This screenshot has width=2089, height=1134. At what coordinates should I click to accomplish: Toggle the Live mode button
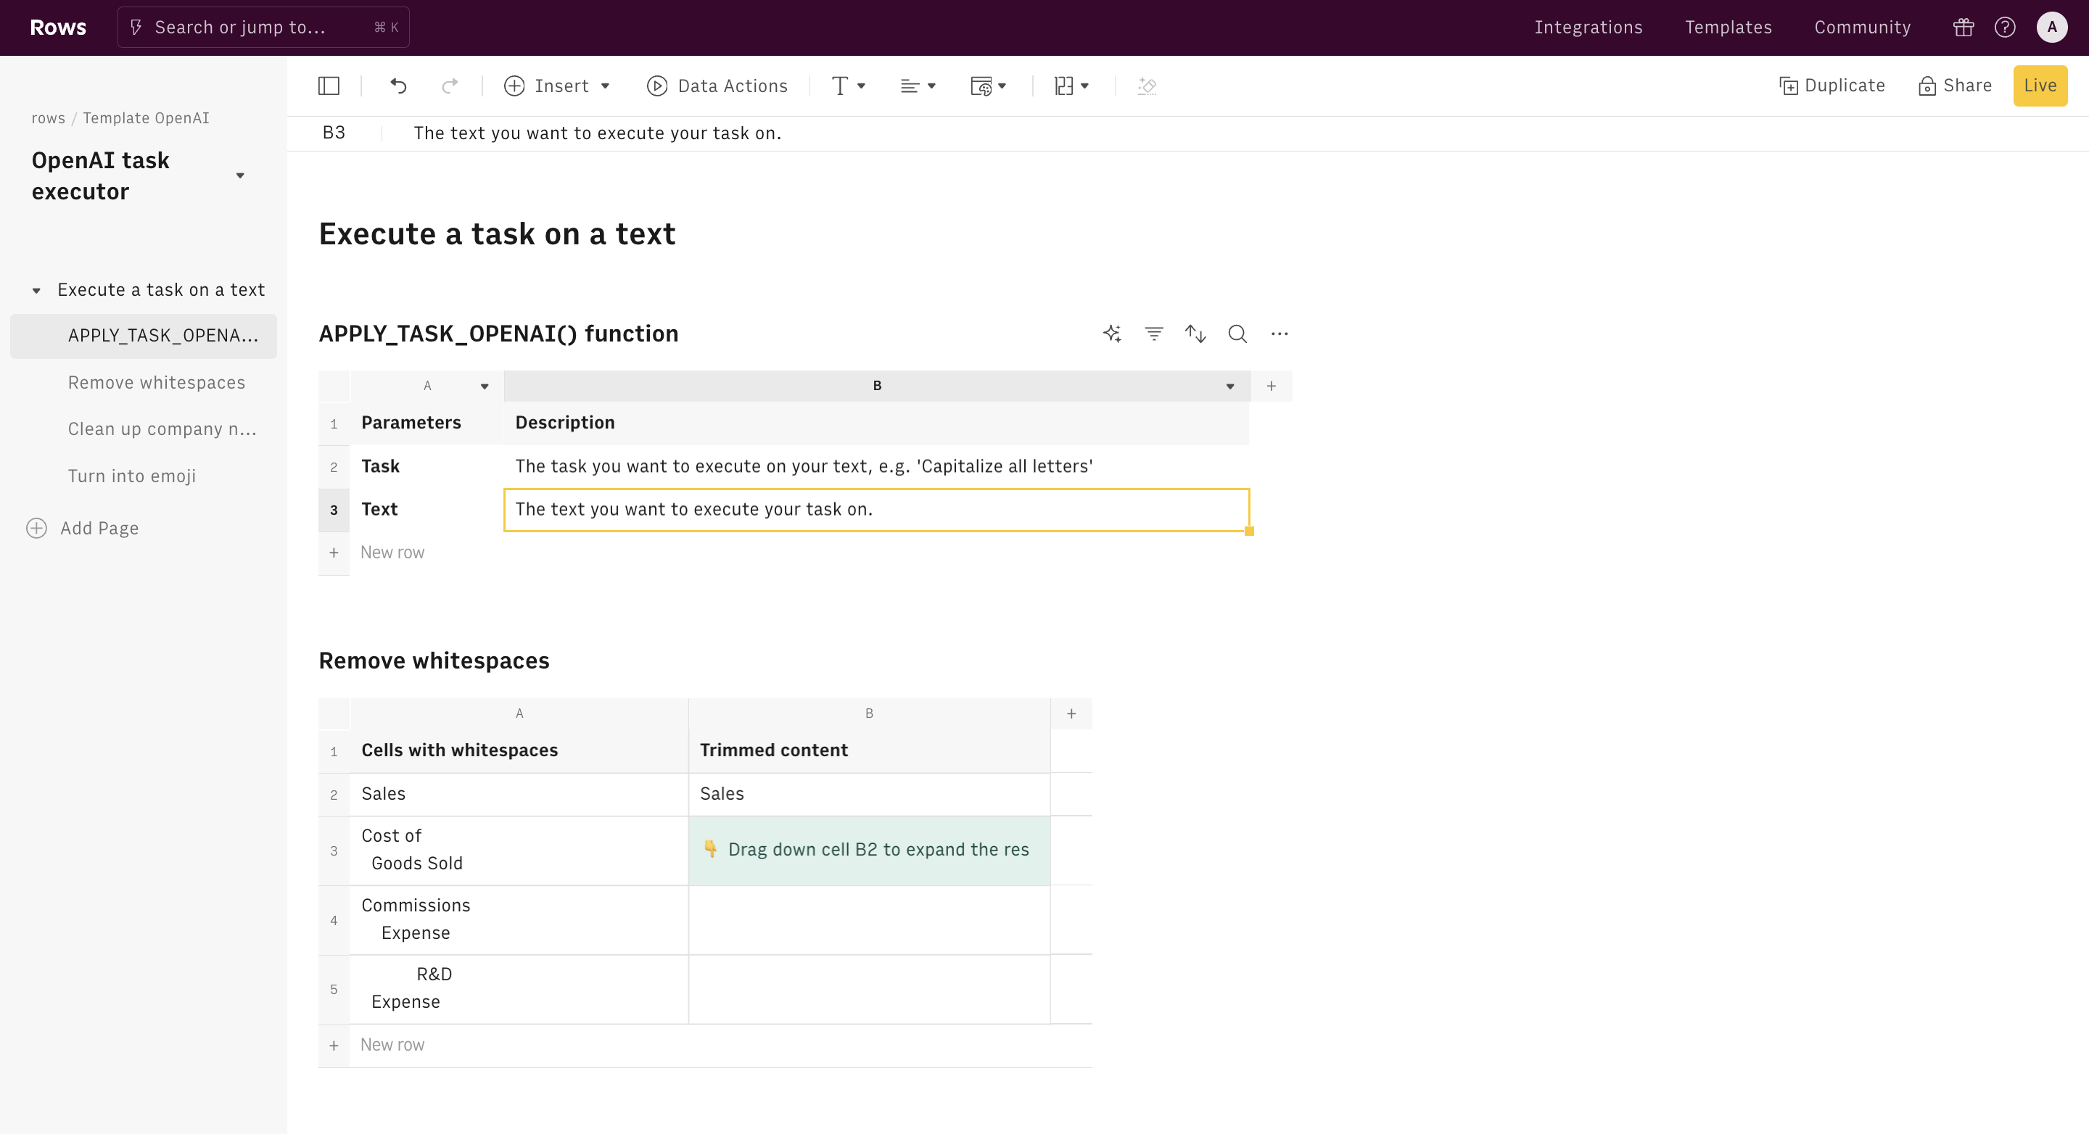coord(2040,86)
